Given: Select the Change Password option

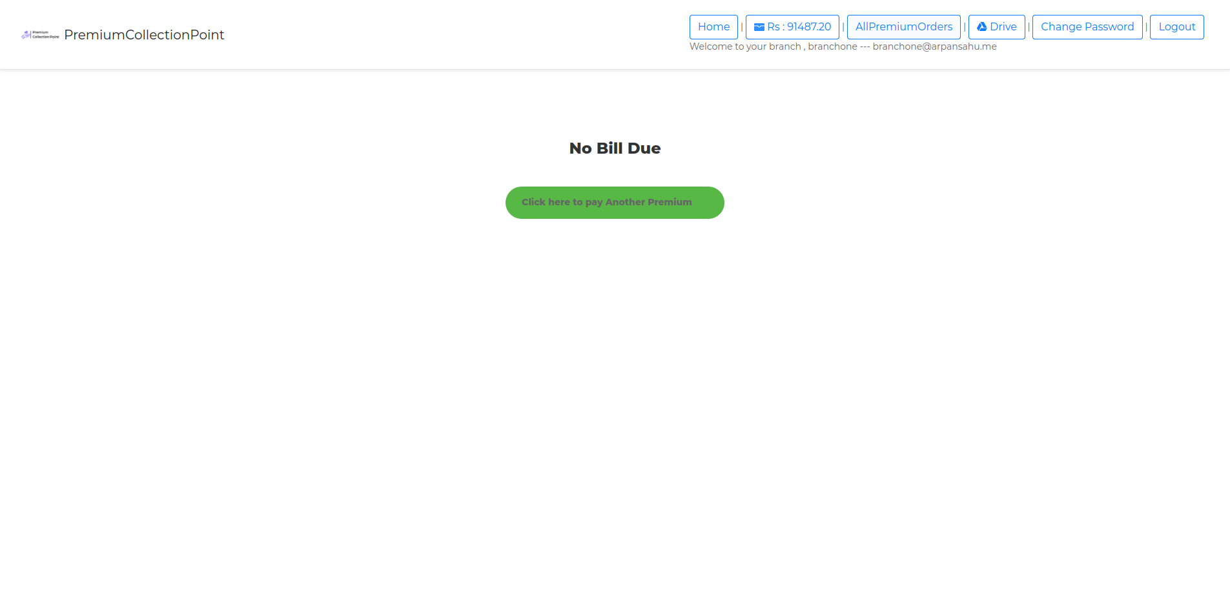Looking at the screenshot, I should coord(1087,27).
